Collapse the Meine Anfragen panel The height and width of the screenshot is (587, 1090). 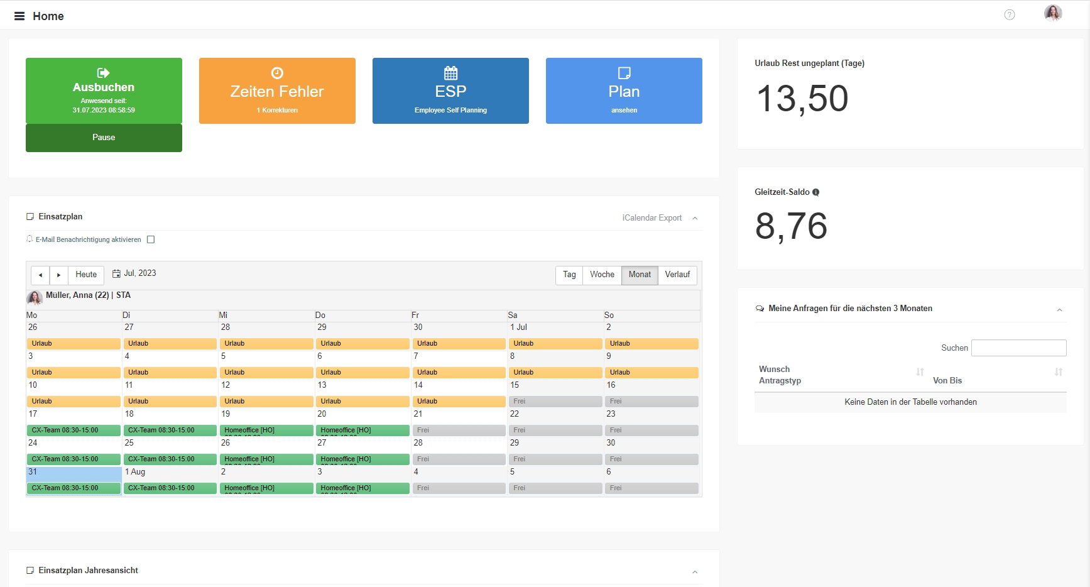tap(1059, 310)
